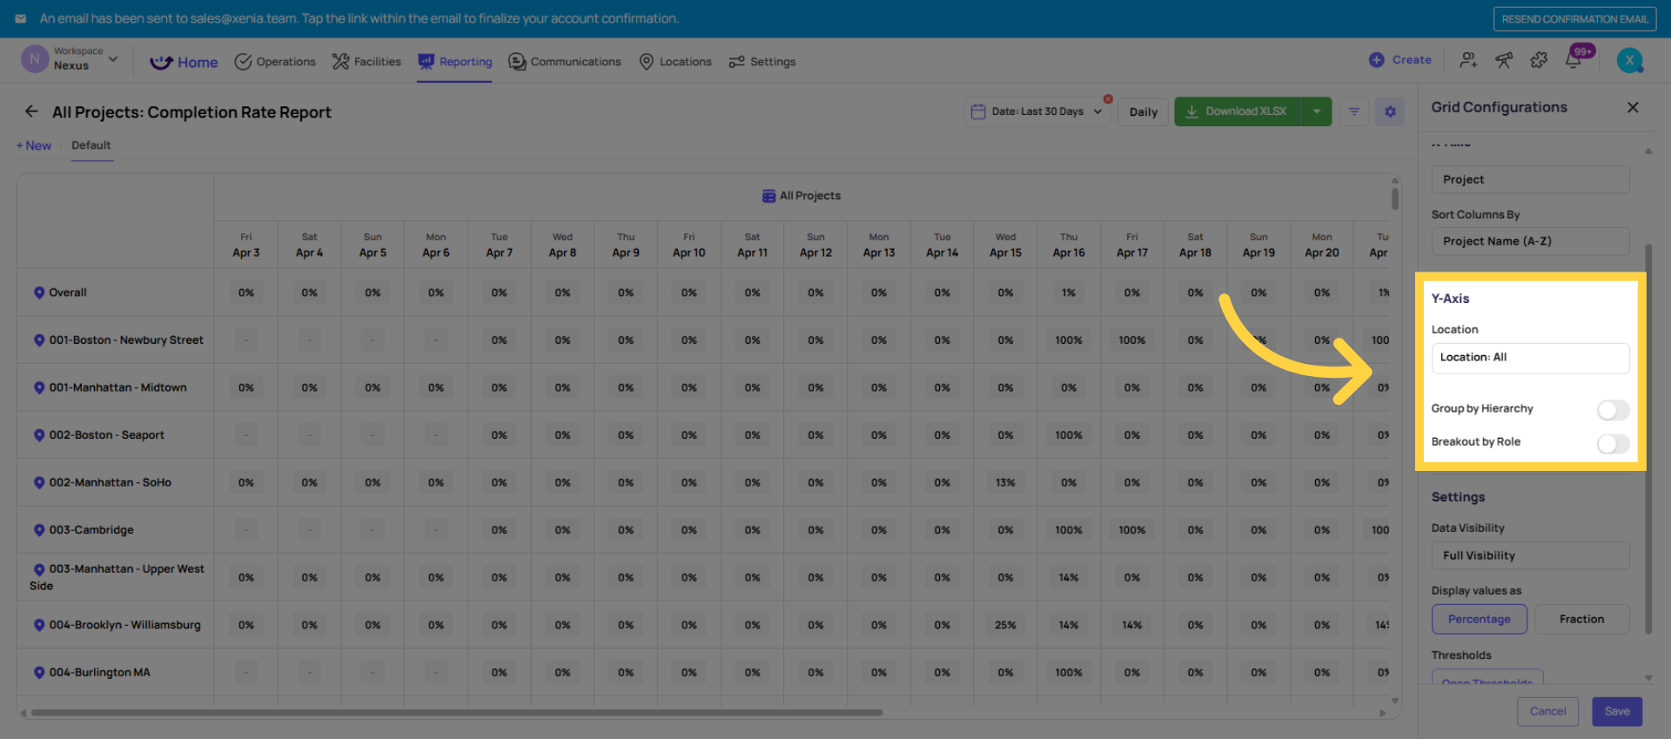Click the grid configuration gear icon

[1390, 111]
